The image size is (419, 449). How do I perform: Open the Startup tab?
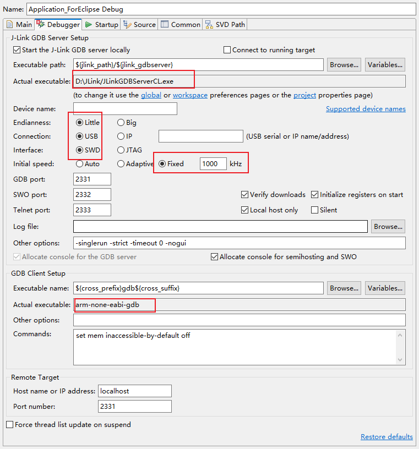tap(101, 25)
